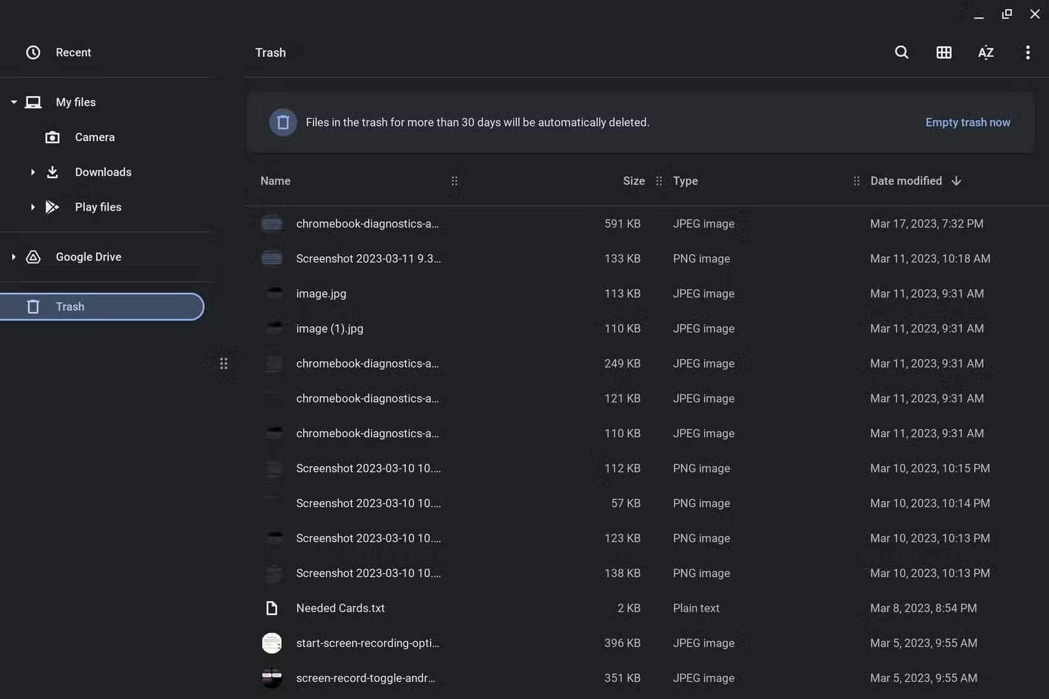Screen dimensions: 1049x699
Task: Open the three-dot more options menu
Action: pyautogui.click(x=1027, y=53)
